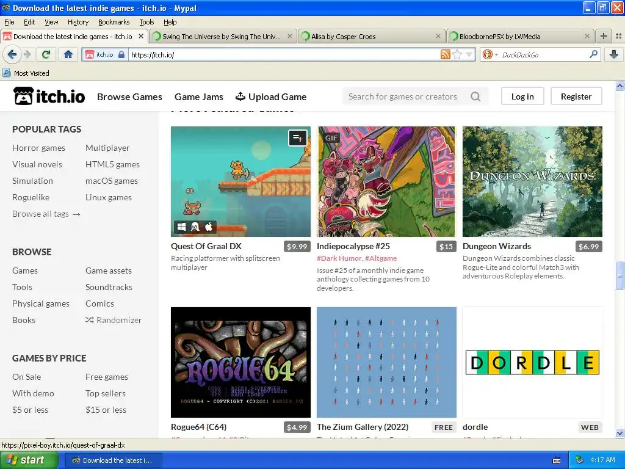Viewport: 625px width, 469px height.
Task: Click Browse all tags link
Action: [46, 214]
